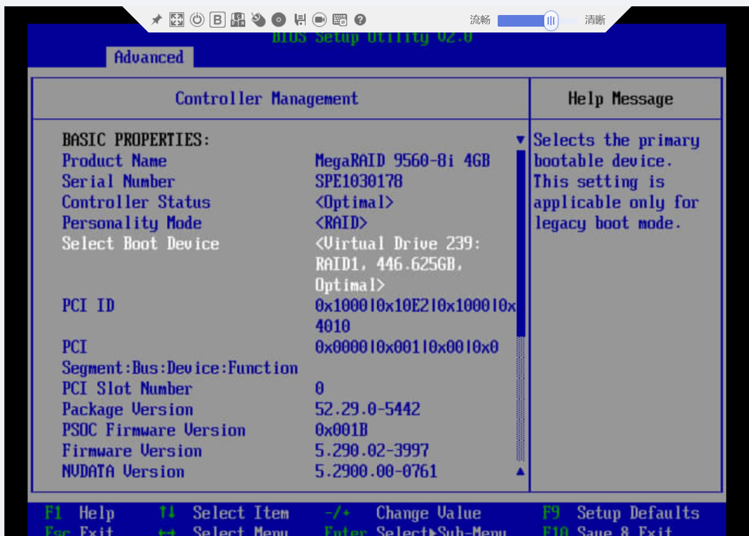Click the Package Version label
749x536 pixels.
click(128, 410)
